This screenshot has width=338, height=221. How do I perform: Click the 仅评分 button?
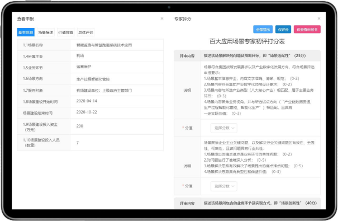click(283, 30)
